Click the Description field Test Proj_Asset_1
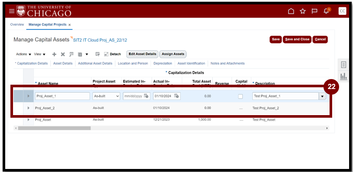 [x=285, y=96]
